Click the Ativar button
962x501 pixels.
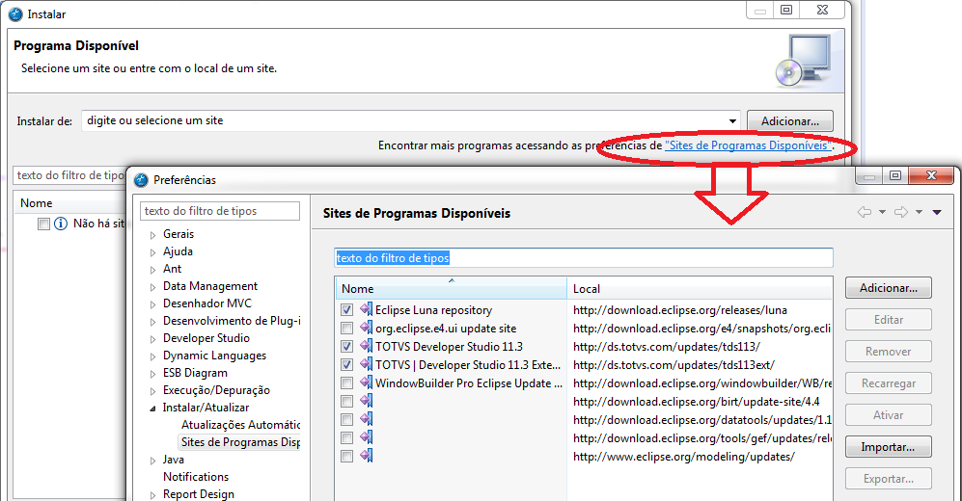pyautogui.click(x=889, y=415)
